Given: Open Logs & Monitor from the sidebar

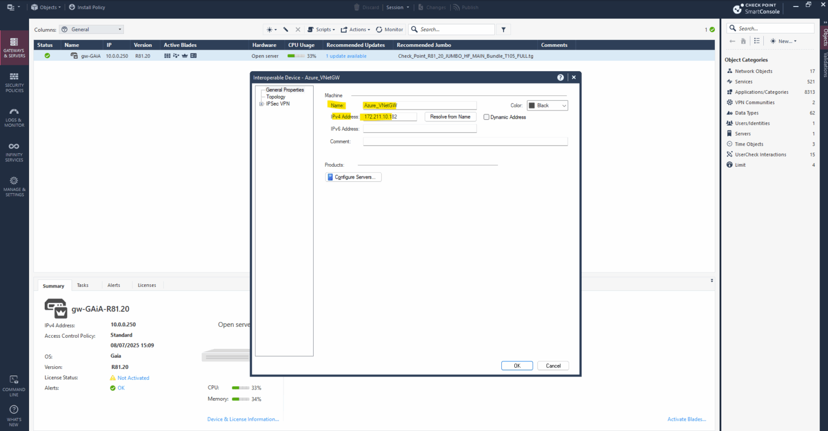Looking at the screenshot, I should click(x=13, y=119).
